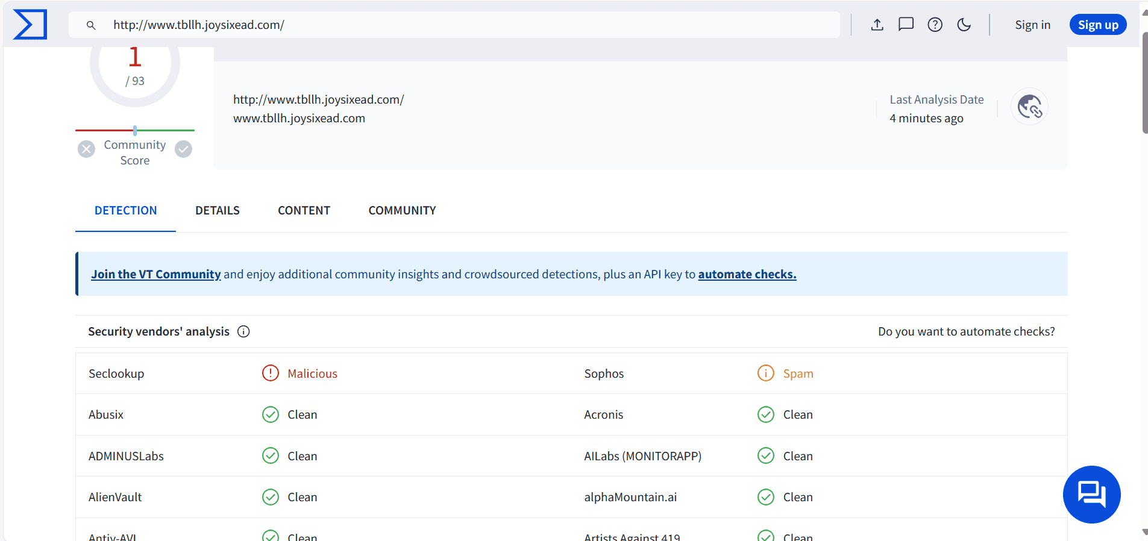
Task: Click Abusix clean checkmark icon
Action: point(271,414)
